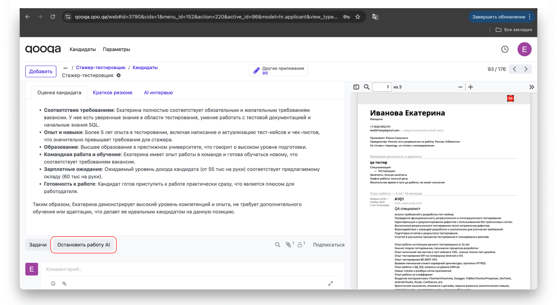Click the browser address bar URL

tap(206, 17)
